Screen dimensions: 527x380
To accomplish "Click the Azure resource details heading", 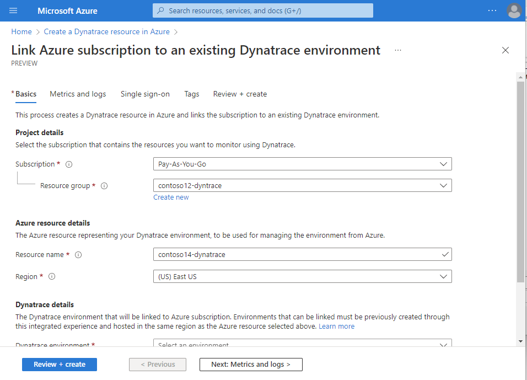I will (53, 223).
